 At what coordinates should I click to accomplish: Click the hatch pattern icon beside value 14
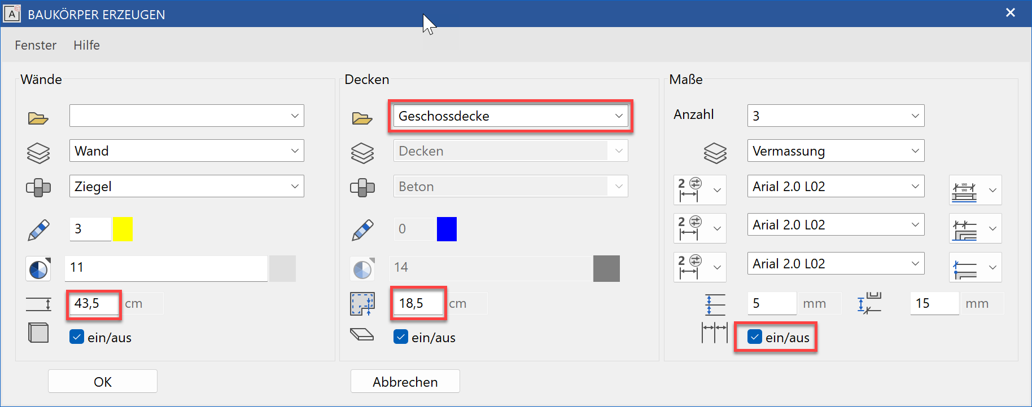[362, 269]
